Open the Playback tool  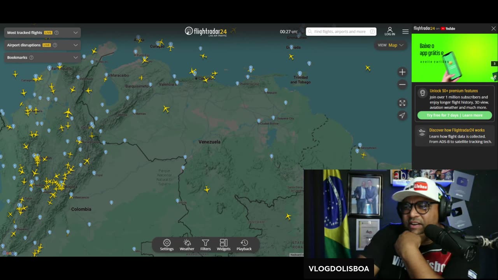pos(244,245)
